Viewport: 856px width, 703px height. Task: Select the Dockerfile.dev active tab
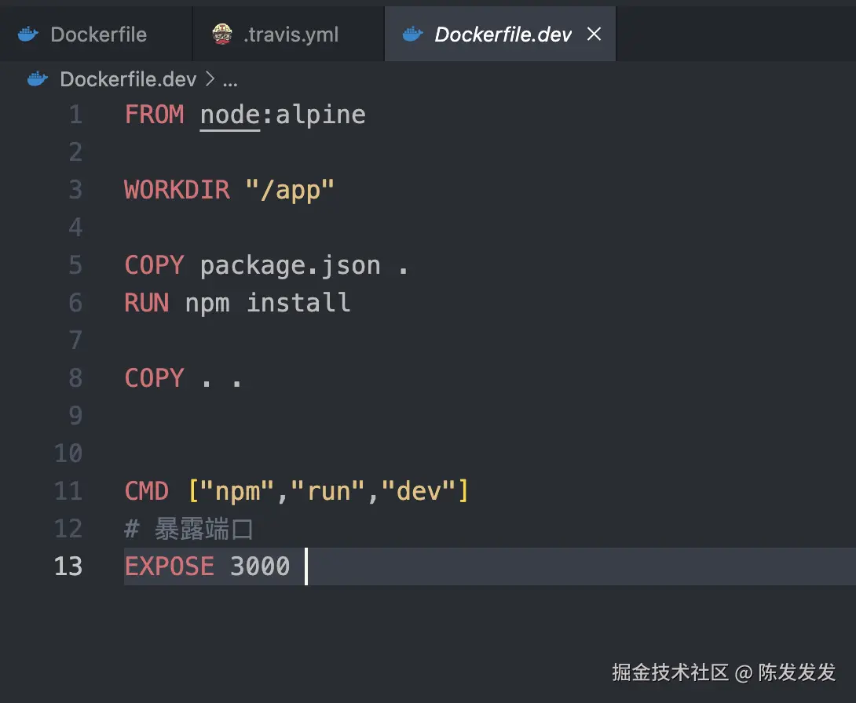pyautogui.click(x=503, y=35)
